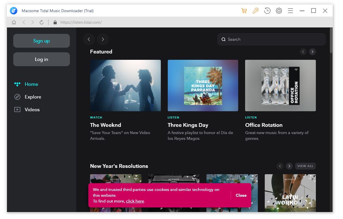Show next New Year's Resolutions items
The width and height of the screenshot is (343, 219).
click(289, 166)
